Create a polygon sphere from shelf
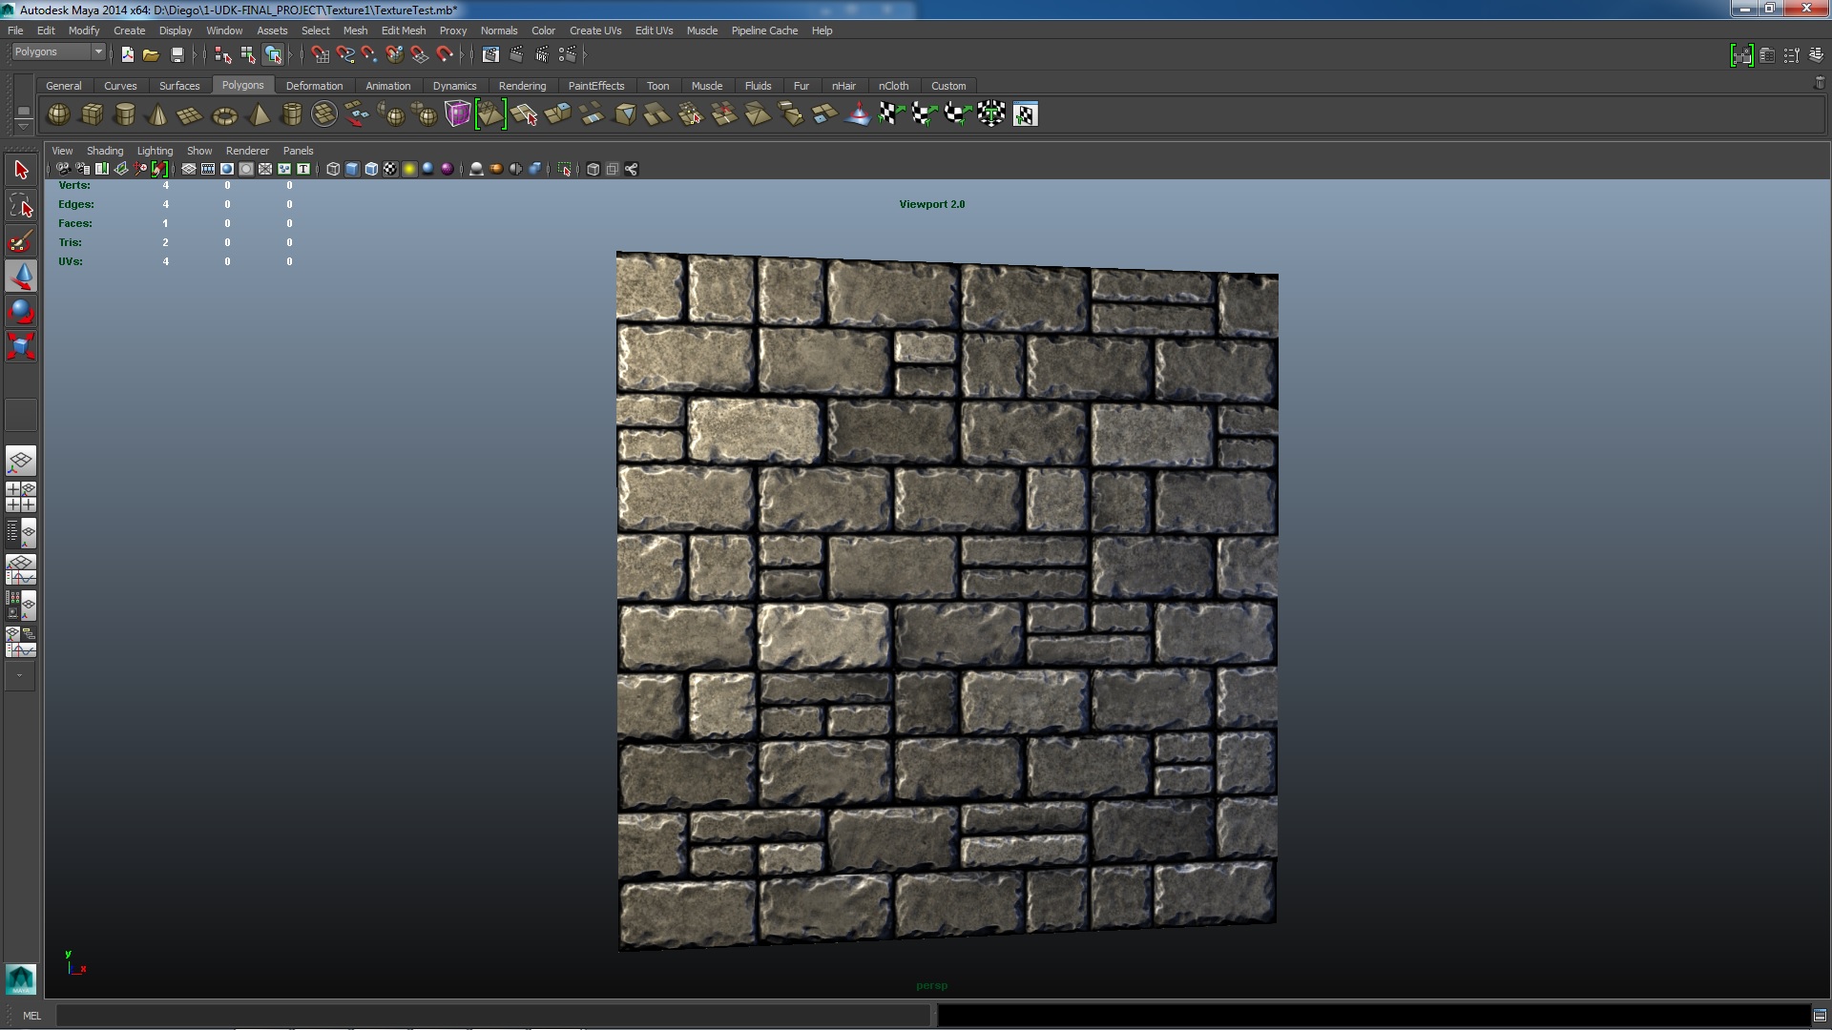Viewport: 1832px width, 1030px height. [x=58, y=114]
